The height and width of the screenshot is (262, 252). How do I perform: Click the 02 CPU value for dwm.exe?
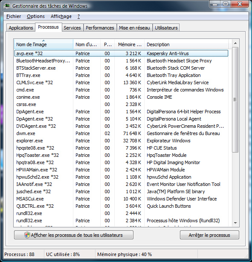coord(107,133)
